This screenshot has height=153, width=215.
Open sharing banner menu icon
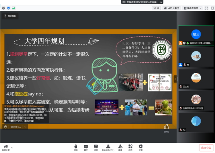coord(161,2)
